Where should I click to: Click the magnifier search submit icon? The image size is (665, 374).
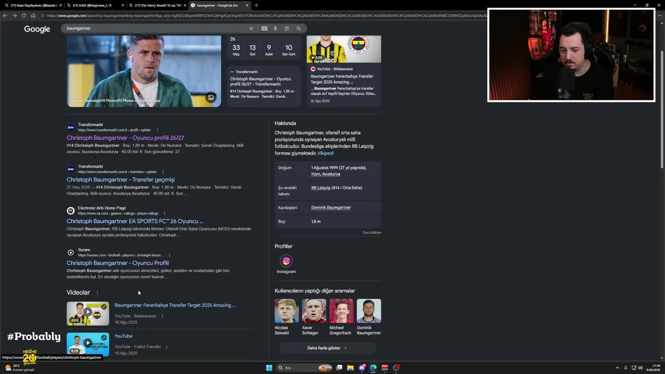(x=299, y=29)
